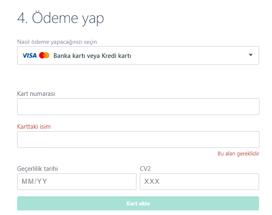Click into the Karttaki isim field
The width and height of the screenshot is (272, 215).
tap(138, 140)
